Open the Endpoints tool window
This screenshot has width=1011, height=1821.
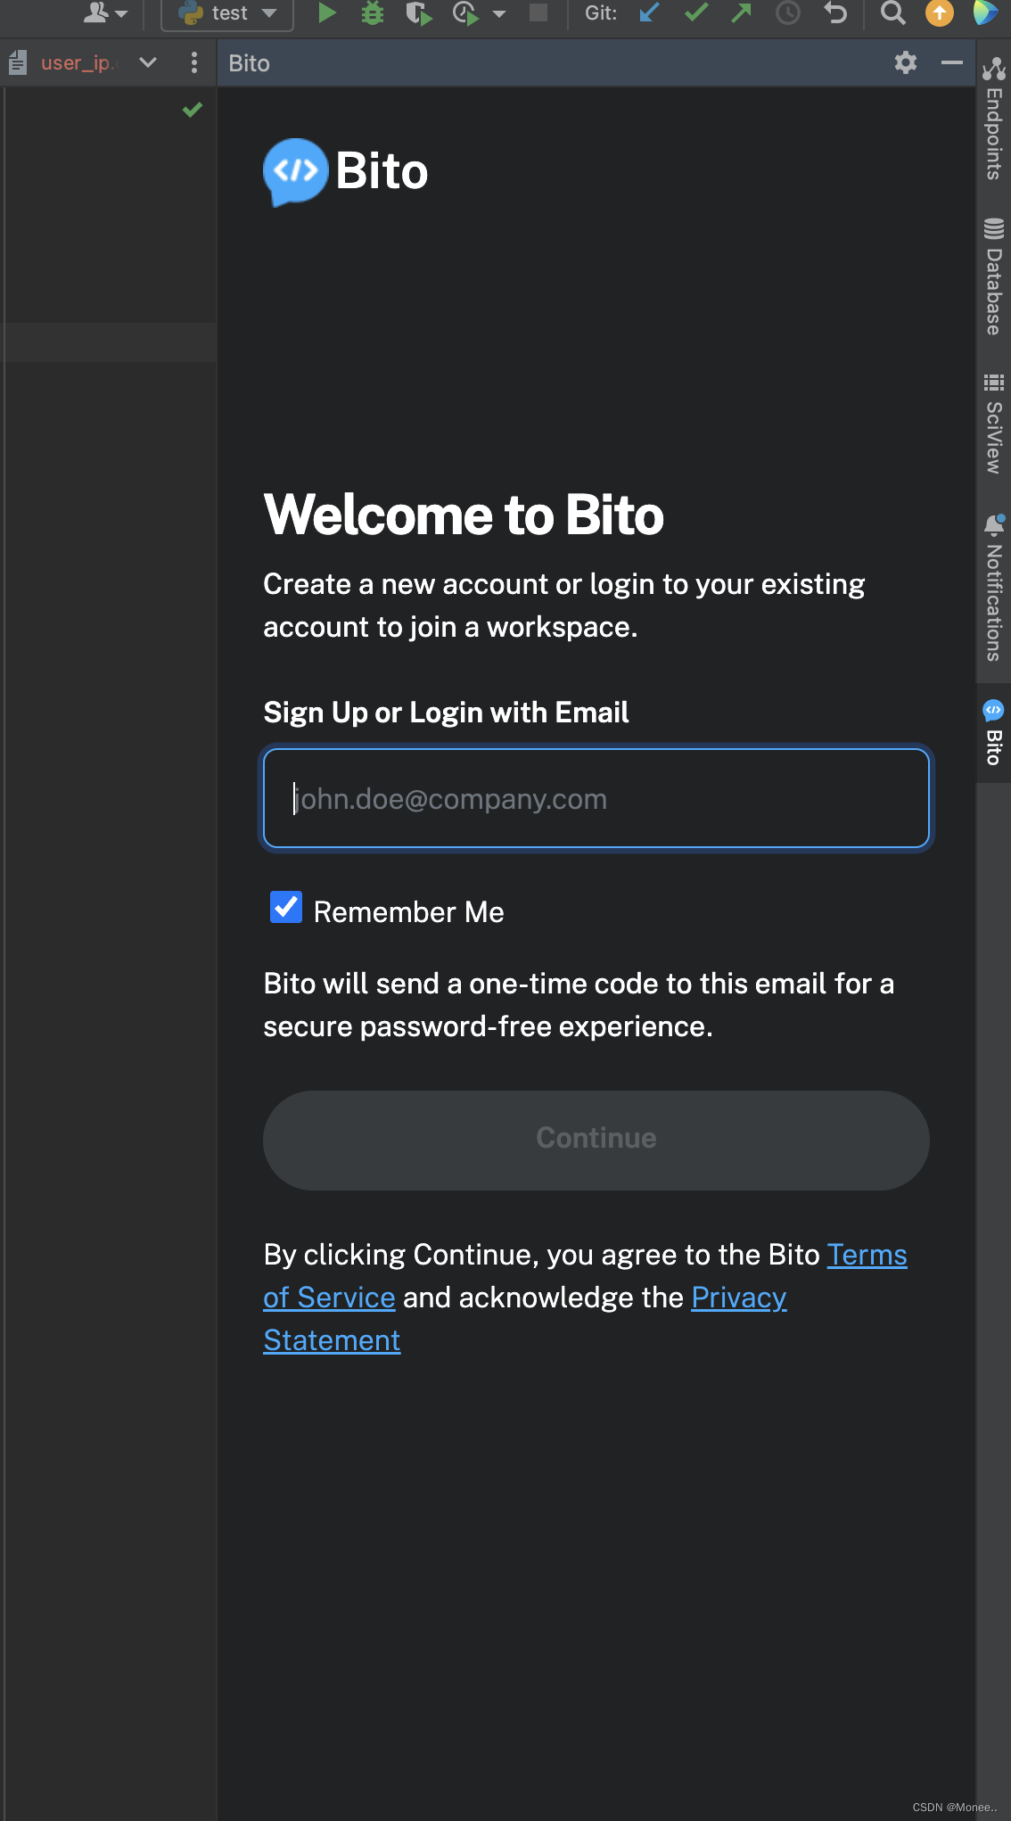pyautogui.click(x=992, y=116)
